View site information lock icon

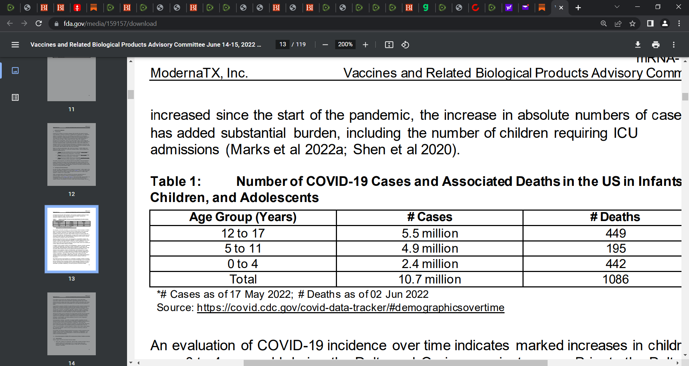pos(56,24)
